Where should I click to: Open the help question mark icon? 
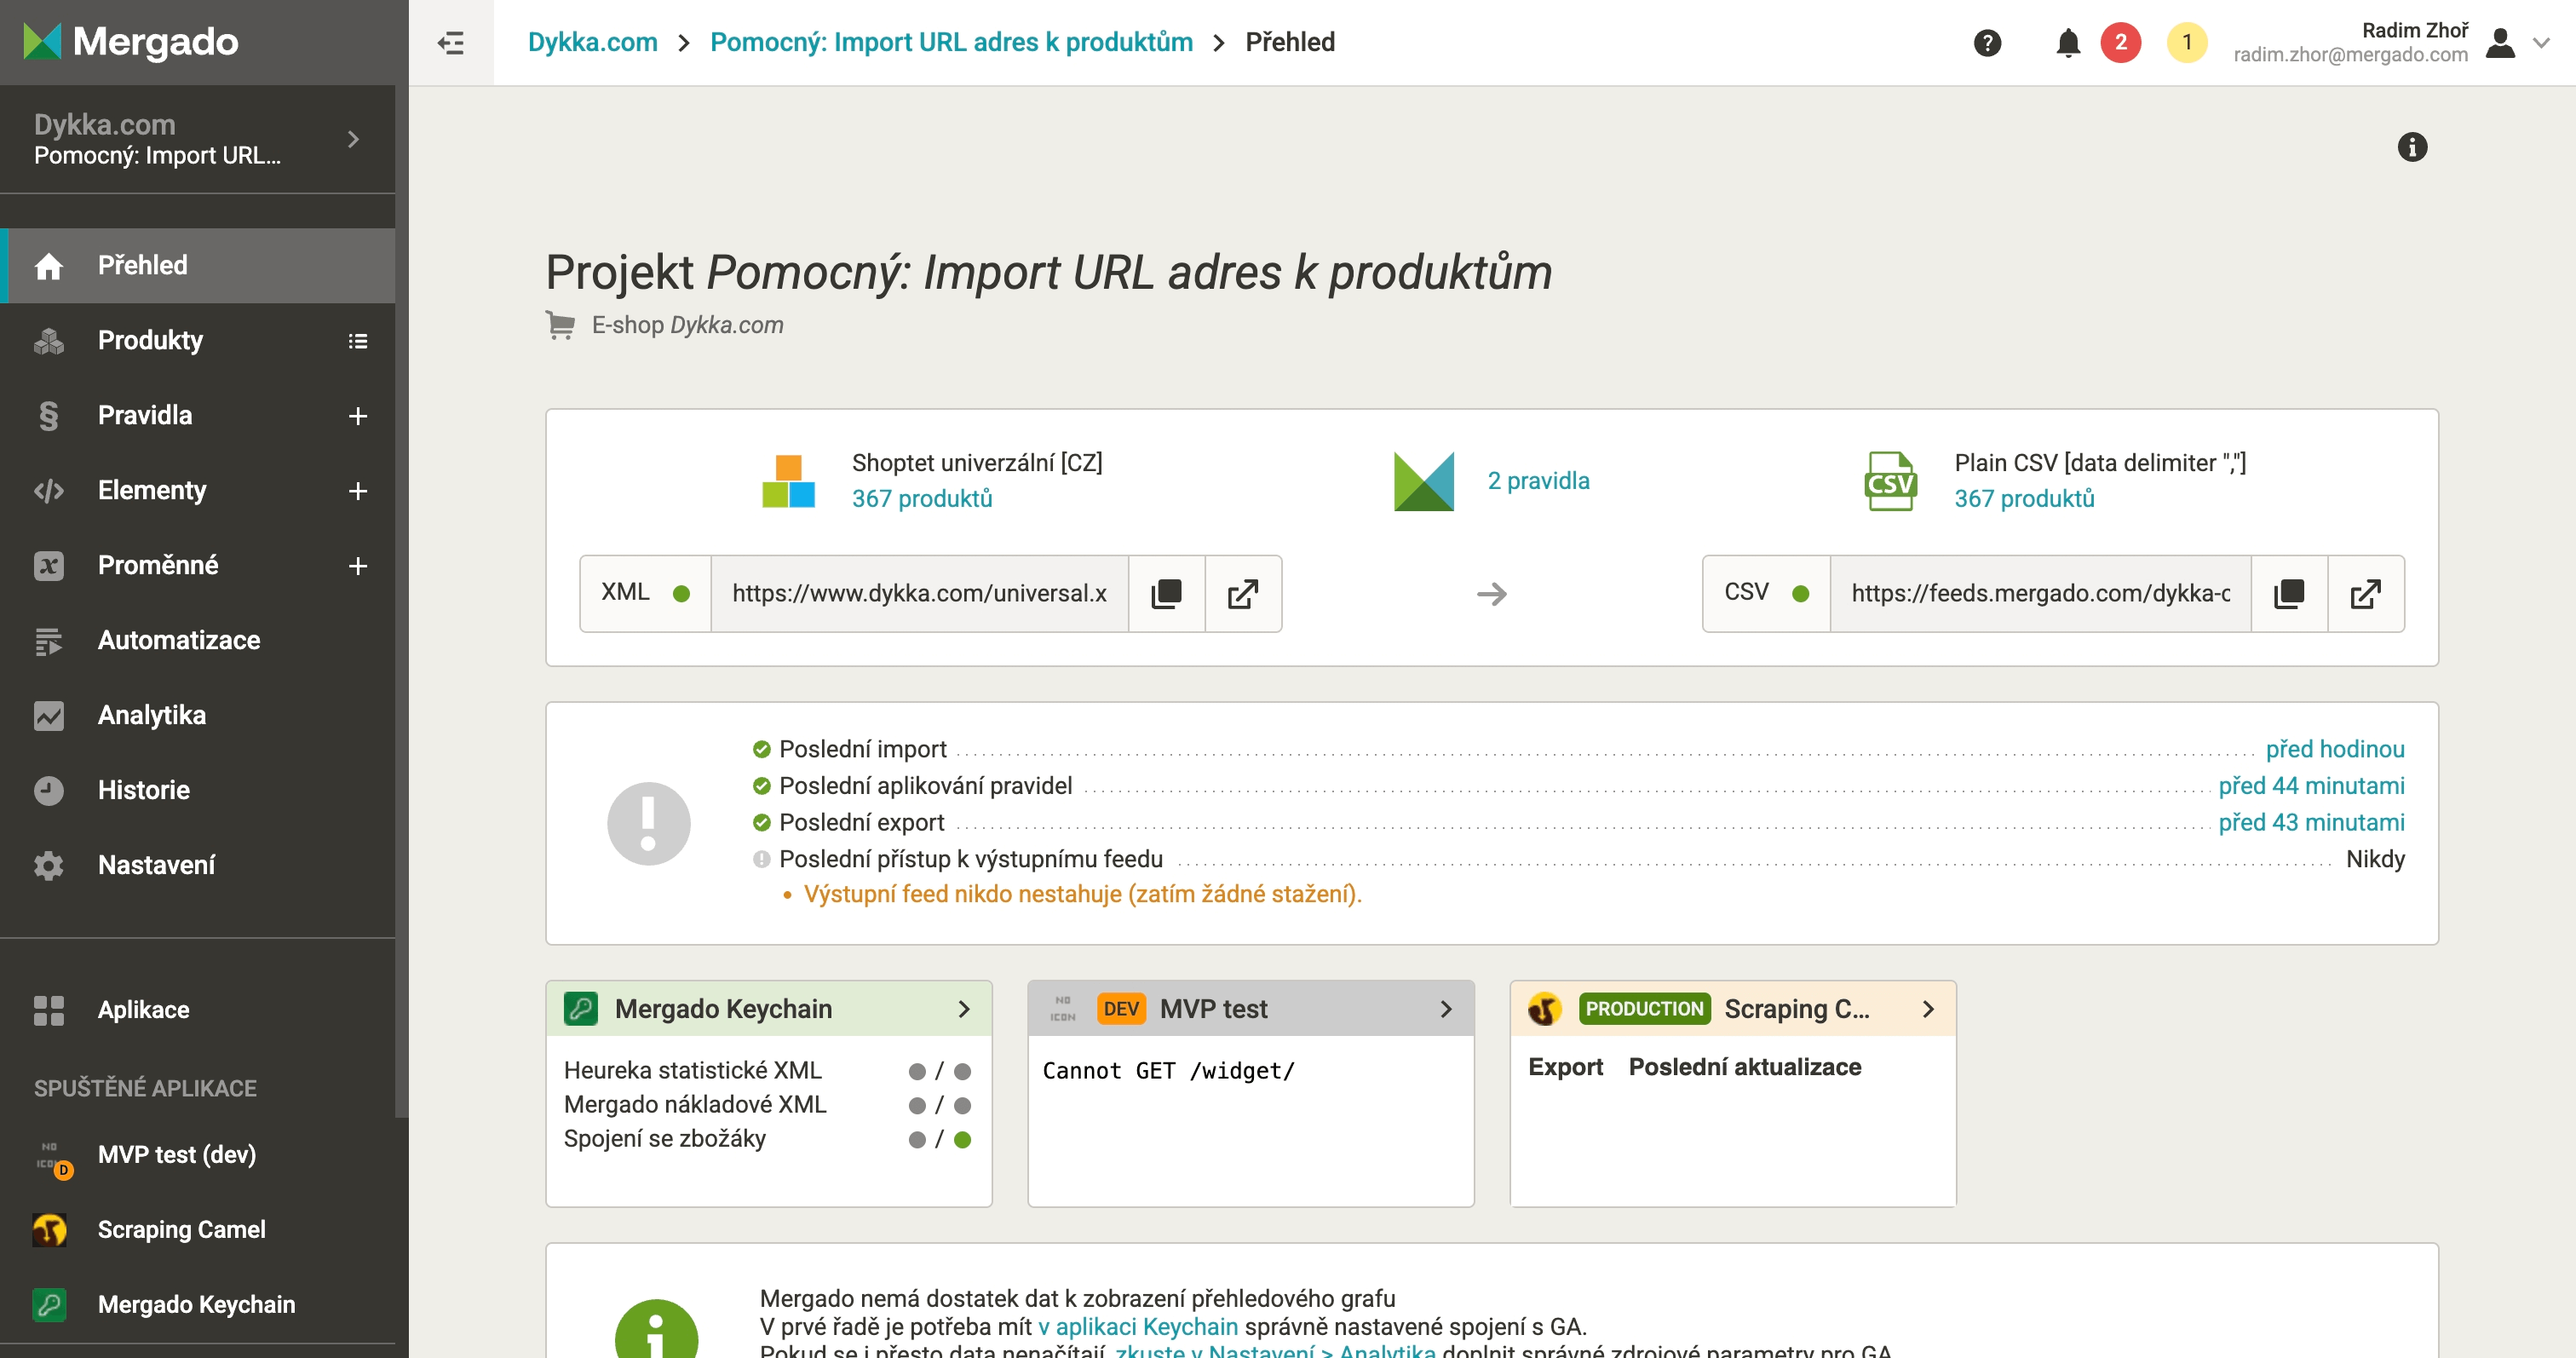(1987, 42)
